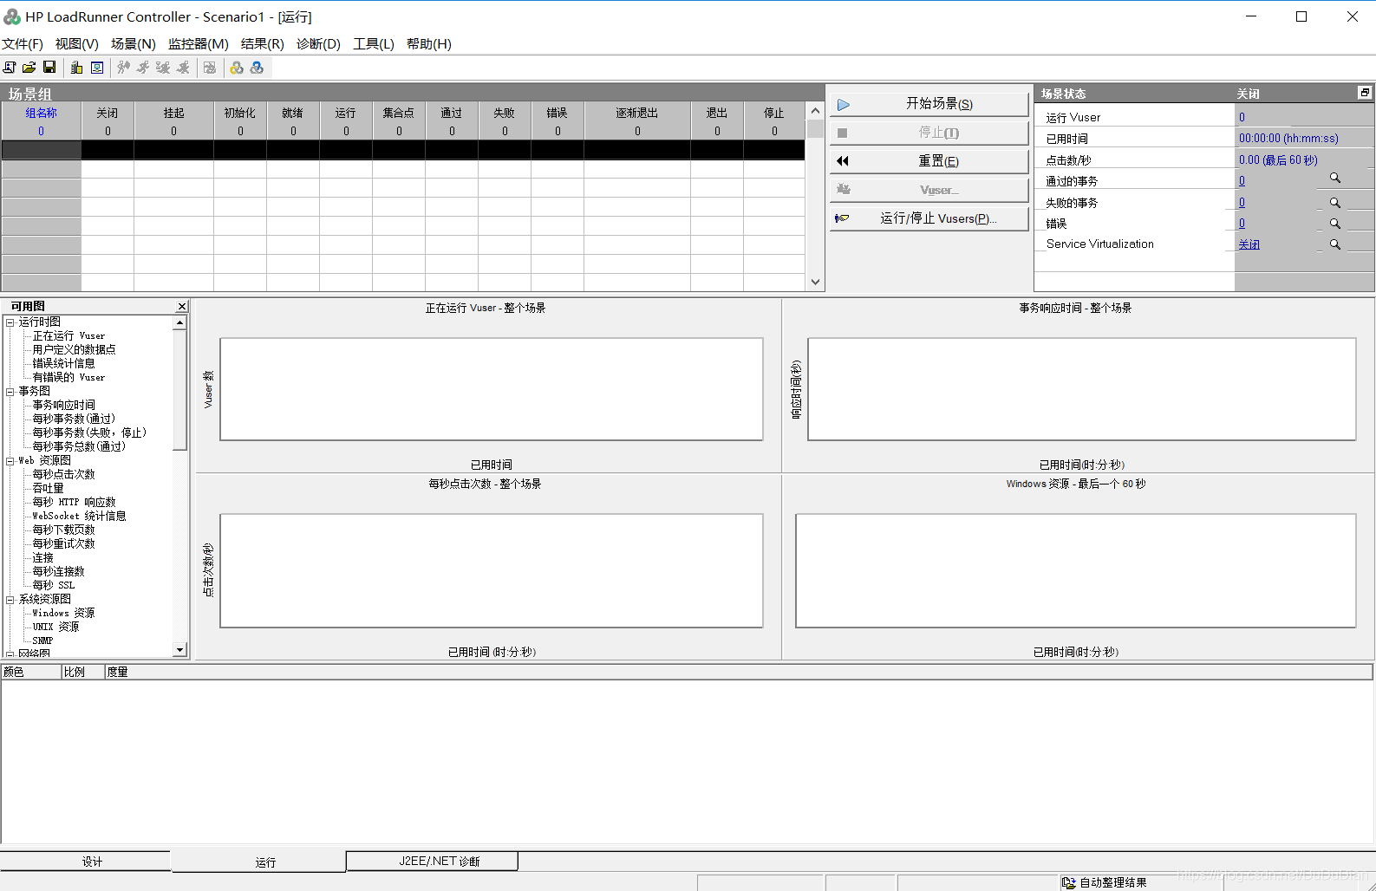Image resolution: width=1376 pixels, height=891 pixels.
Task: Select 吞吐量 graph item
Action: (48, 488)
